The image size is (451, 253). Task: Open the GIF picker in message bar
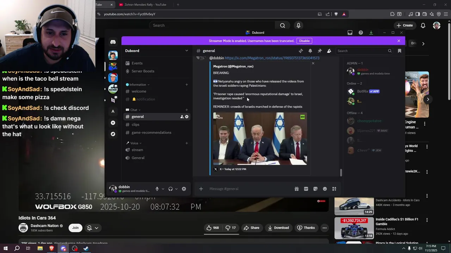pyautogui.click(x=306, y=189)
